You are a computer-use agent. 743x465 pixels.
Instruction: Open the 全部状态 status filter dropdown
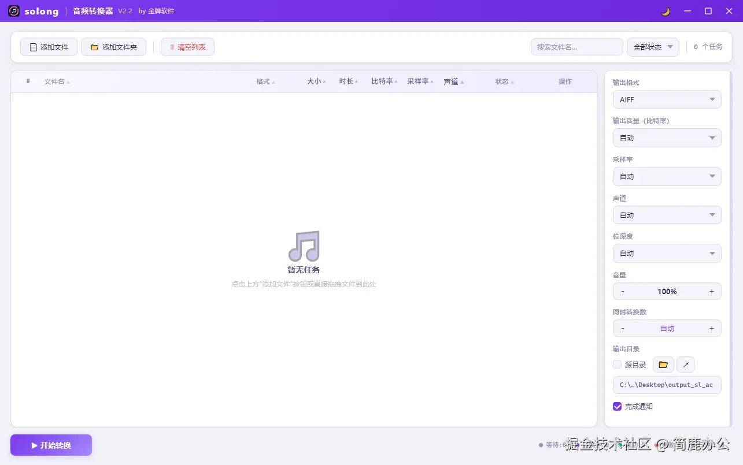tap(652, 47)
